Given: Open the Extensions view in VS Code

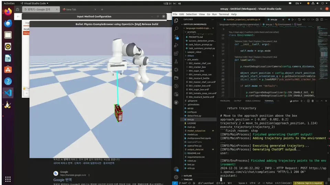Looking at the screenshot, I should click(176, 53).
